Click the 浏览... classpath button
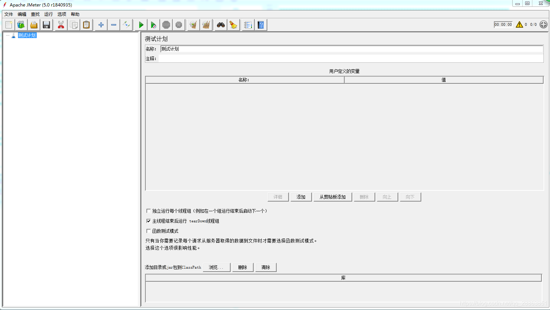 217,267
